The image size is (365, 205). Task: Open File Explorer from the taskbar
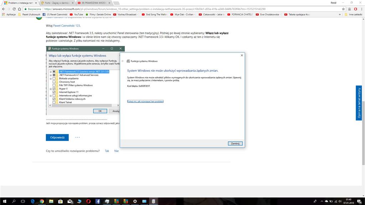[51, 201]
